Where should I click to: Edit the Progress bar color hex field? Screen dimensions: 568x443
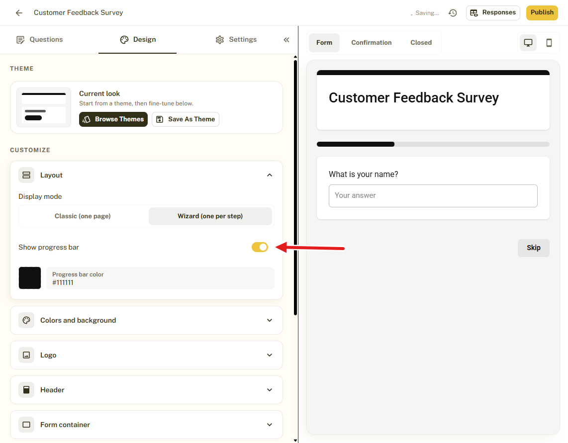tap(160, 278)
